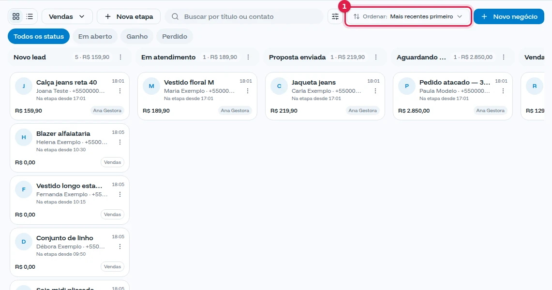Open the advanced filters icon
Image resolution: width=552 pixels, height=290 pixels.
335,16
